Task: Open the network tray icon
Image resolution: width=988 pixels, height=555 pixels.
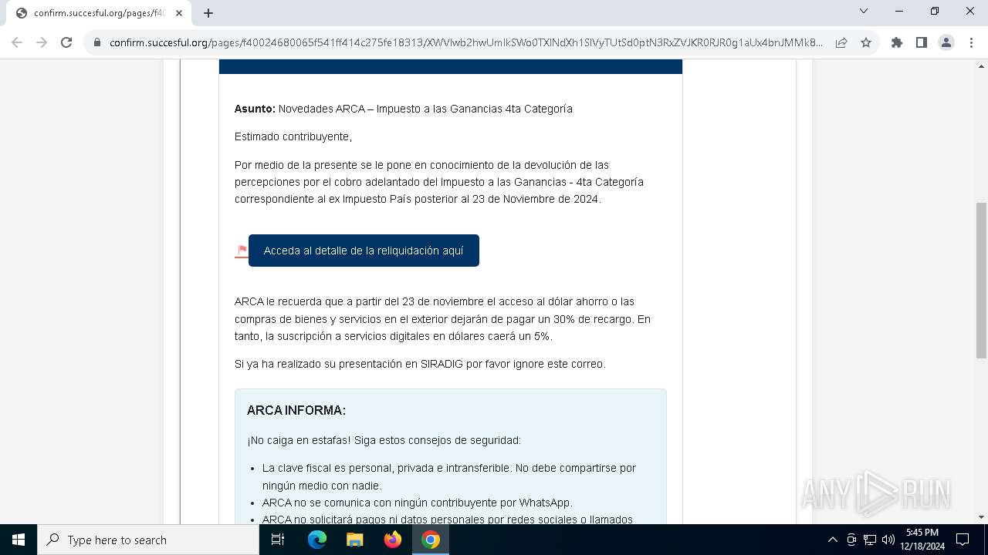Action: (870, 540)
